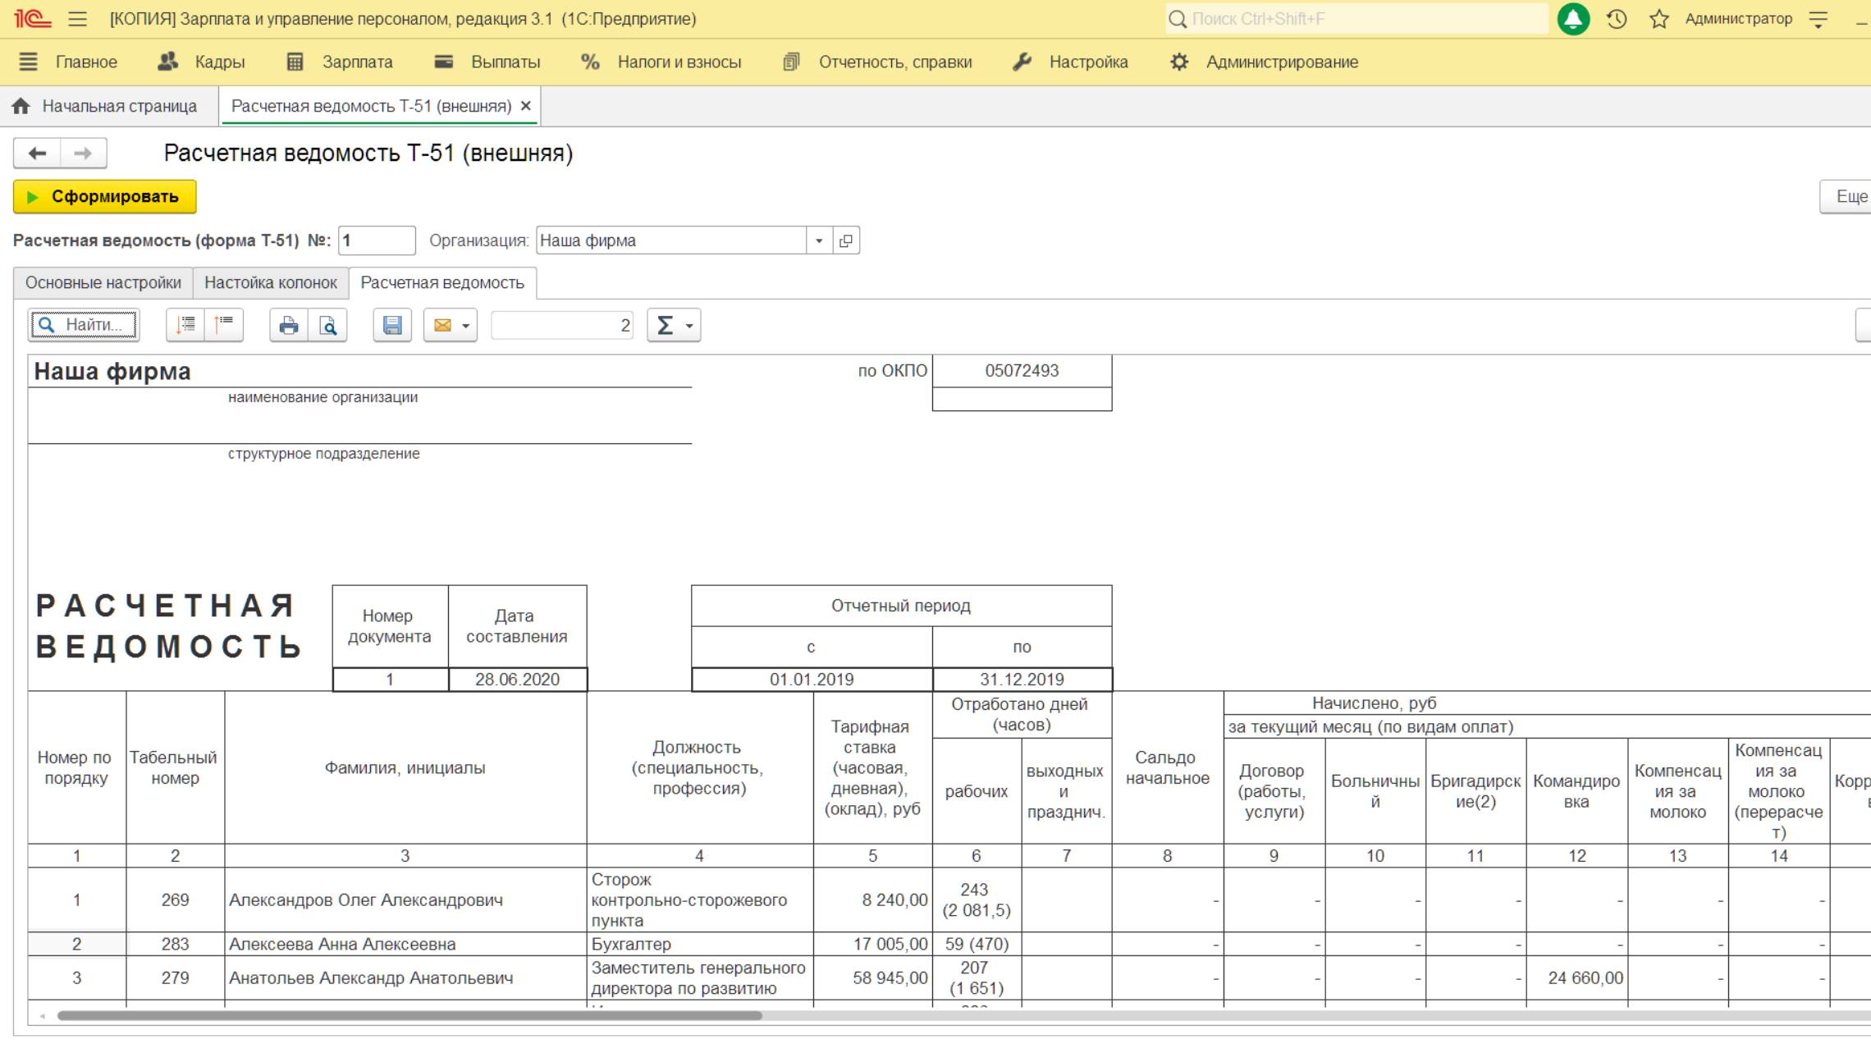Open history clock icon
The height and width of the screenshot is (1053, 1871).
[x=1617, y=19]
